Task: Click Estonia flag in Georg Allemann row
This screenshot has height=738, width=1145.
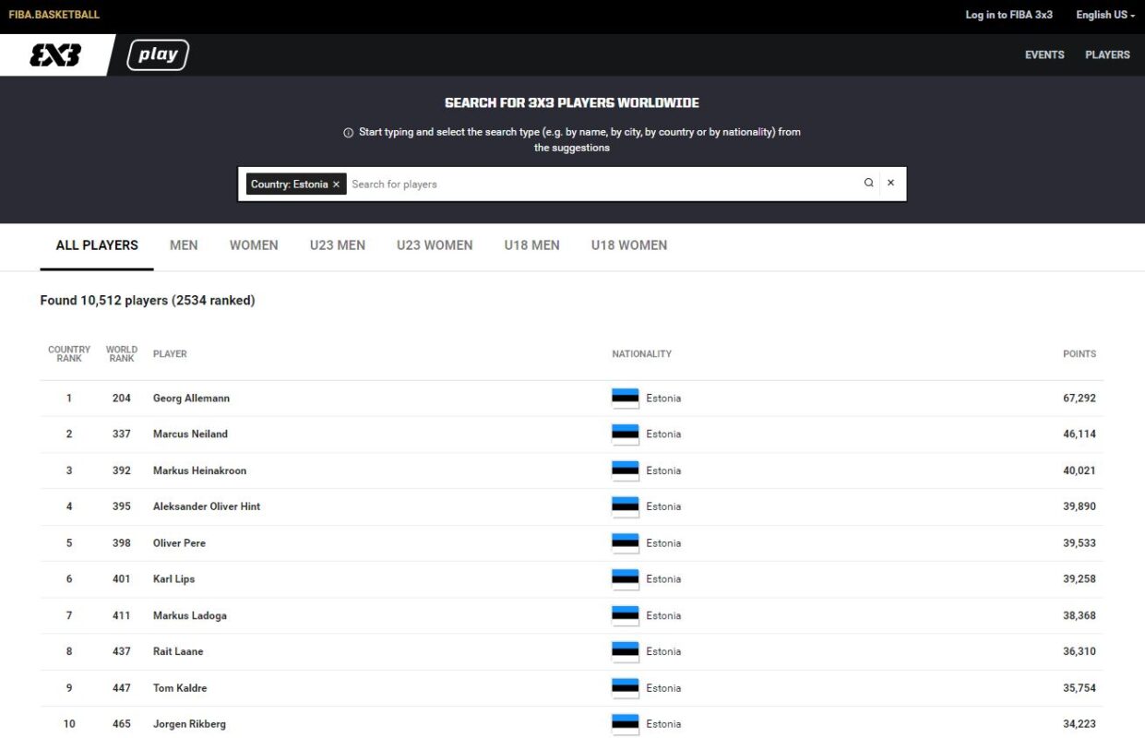Action: pos(625,399)
